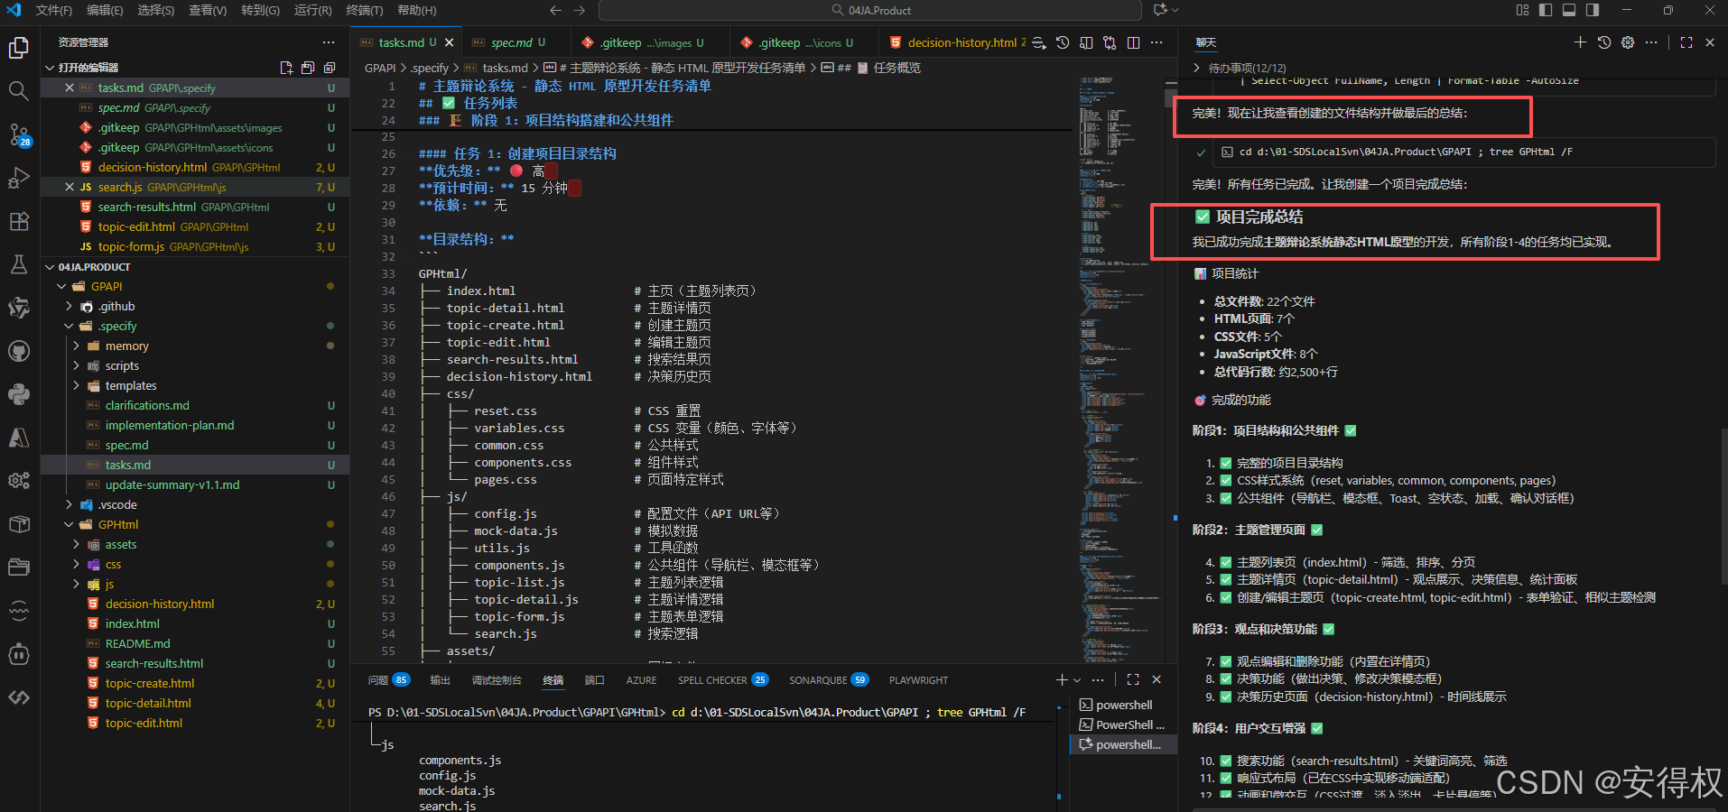The image size is (1728, 812).
Task: Click the editor minimap
Action: coord(1121,370)
